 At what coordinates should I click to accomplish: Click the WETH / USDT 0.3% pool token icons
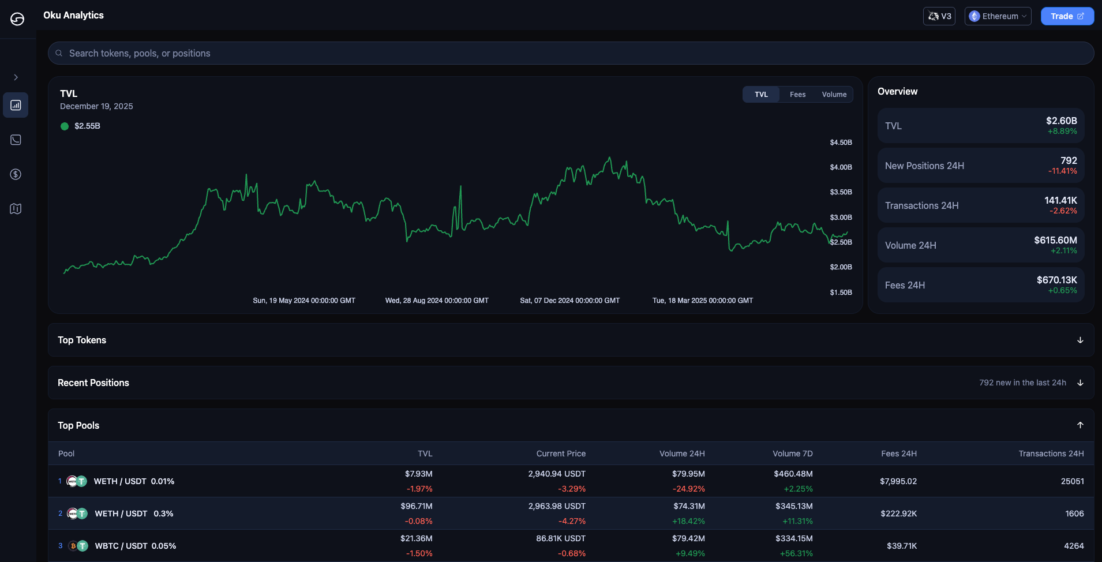click(x=77, y=514)
